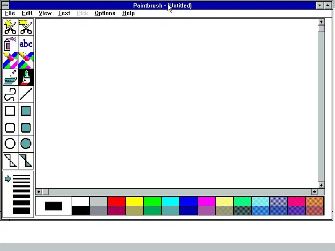The height and width of the screenshot is (251, 335).
Task: Pick the olive color swatch
Action: pyautogui.click(x=134, y=211)
